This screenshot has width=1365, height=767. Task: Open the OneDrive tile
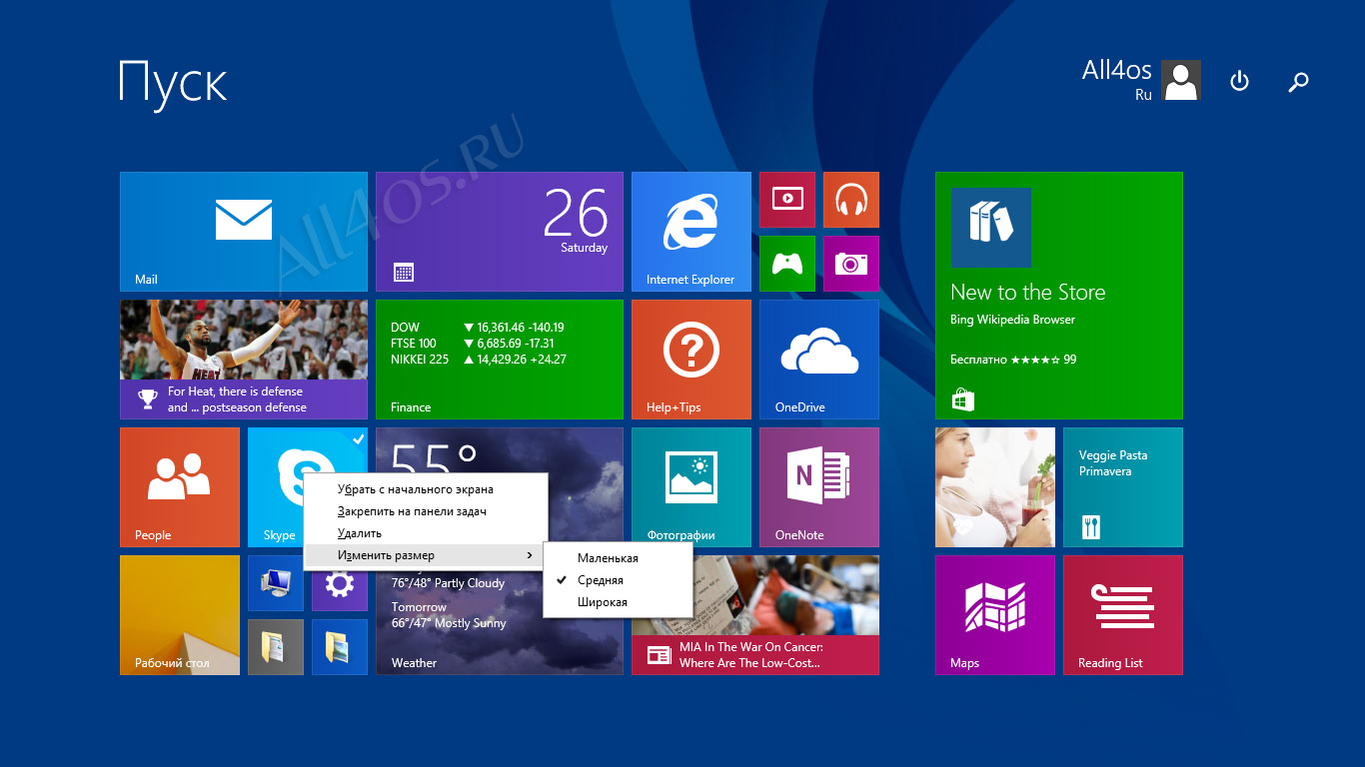point(819,360)
